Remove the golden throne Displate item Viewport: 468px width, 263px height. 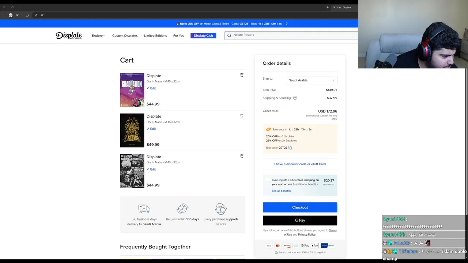point(242,115)
